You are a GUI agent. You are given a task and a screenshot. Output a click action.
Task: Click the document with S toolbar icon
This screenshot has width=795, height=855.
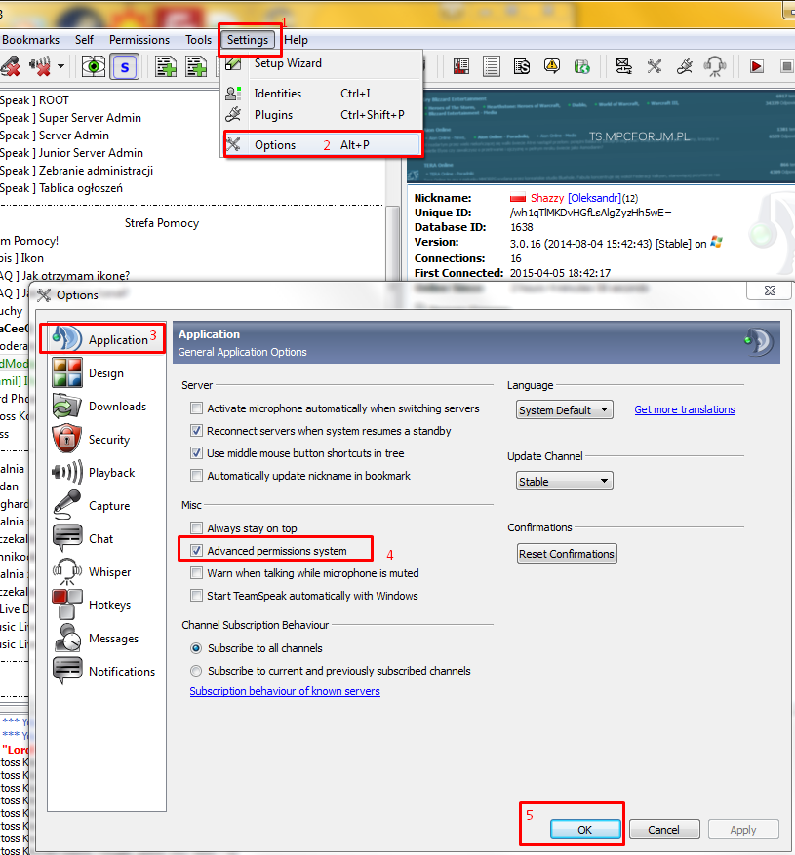point(522,66)
